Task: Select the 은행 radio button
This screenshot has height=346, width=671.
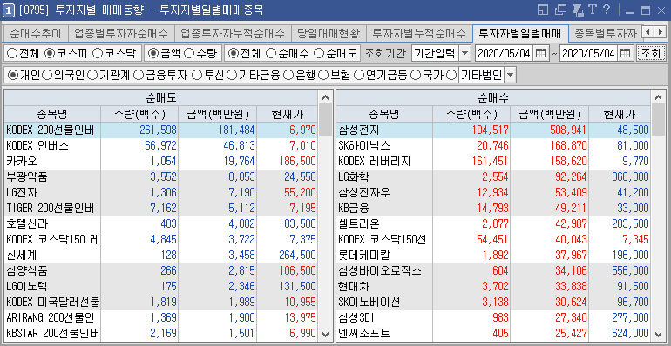Action: (x=288, y=76)
